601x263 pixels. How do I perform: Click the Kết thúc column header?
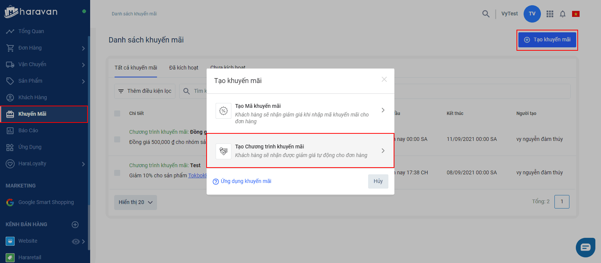(x=455, y=113)
